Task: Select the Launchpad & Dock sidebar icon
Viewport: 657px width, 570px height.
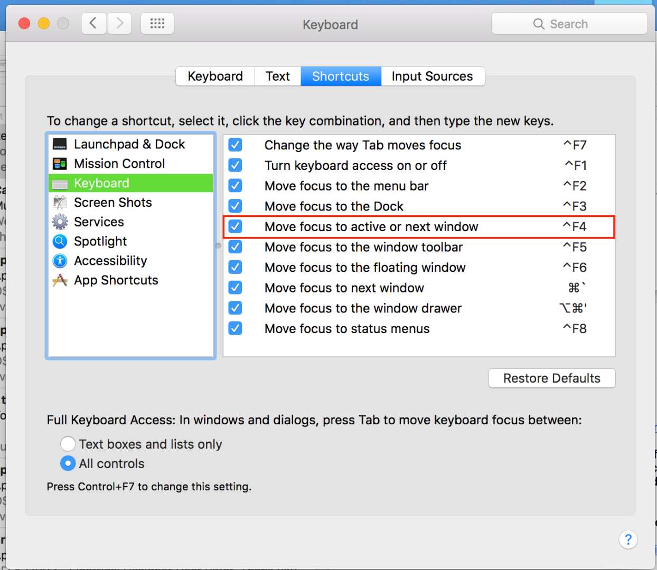Action: click(x=60, y=144)
